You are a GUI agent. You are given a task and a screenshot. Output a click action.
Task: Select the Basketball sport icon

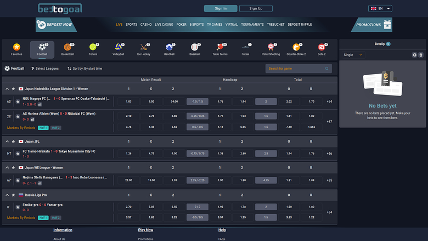[x=67, y=49]
